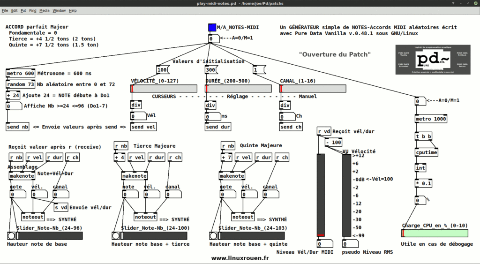The height and width of the screenshot is (264, 480).
Task: Click the Affiche Nb number box
Action: point(14,106)
